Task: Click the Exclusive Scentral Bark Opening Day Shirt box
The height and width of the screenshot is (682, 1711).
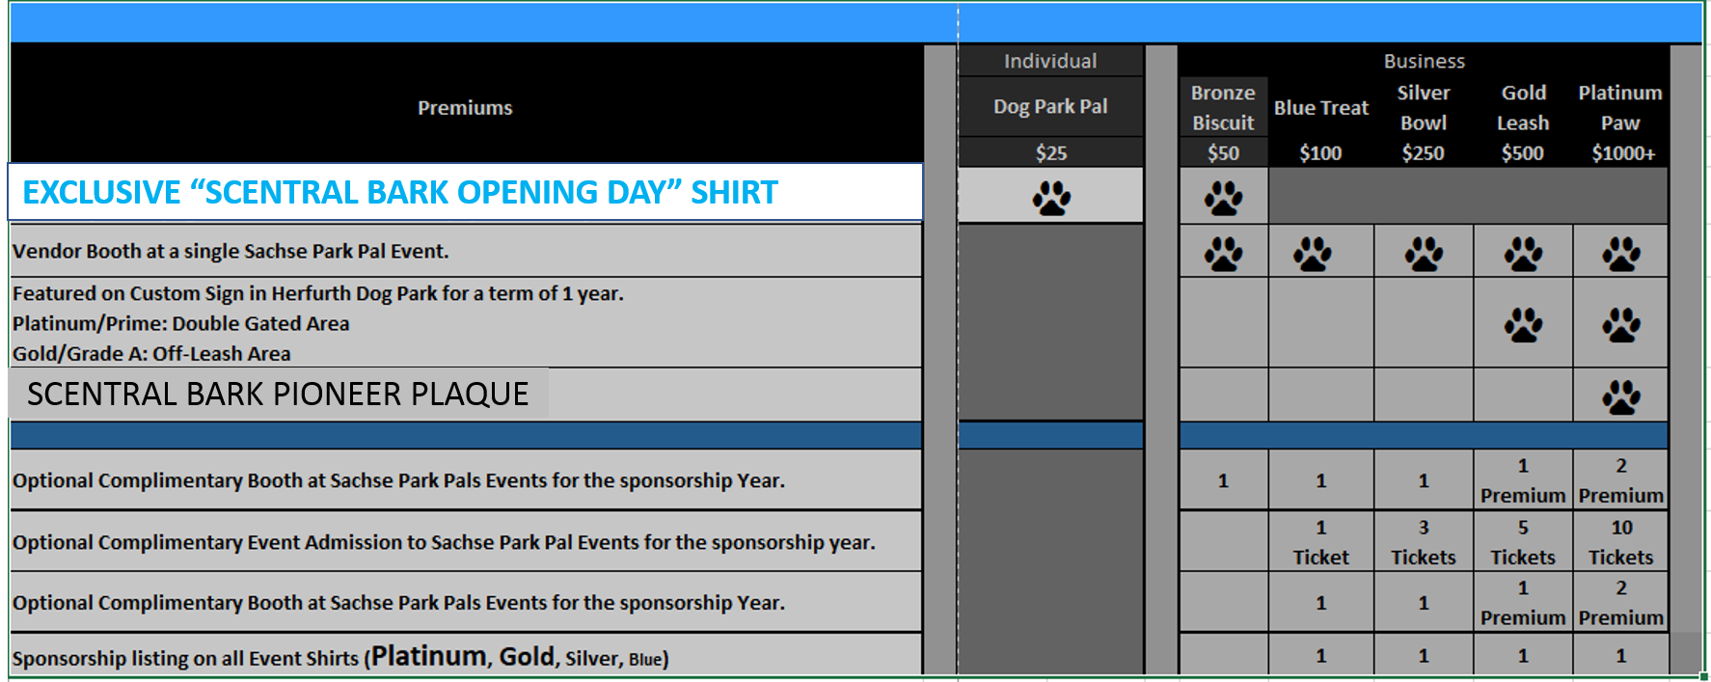Action: tap(466, 192)
